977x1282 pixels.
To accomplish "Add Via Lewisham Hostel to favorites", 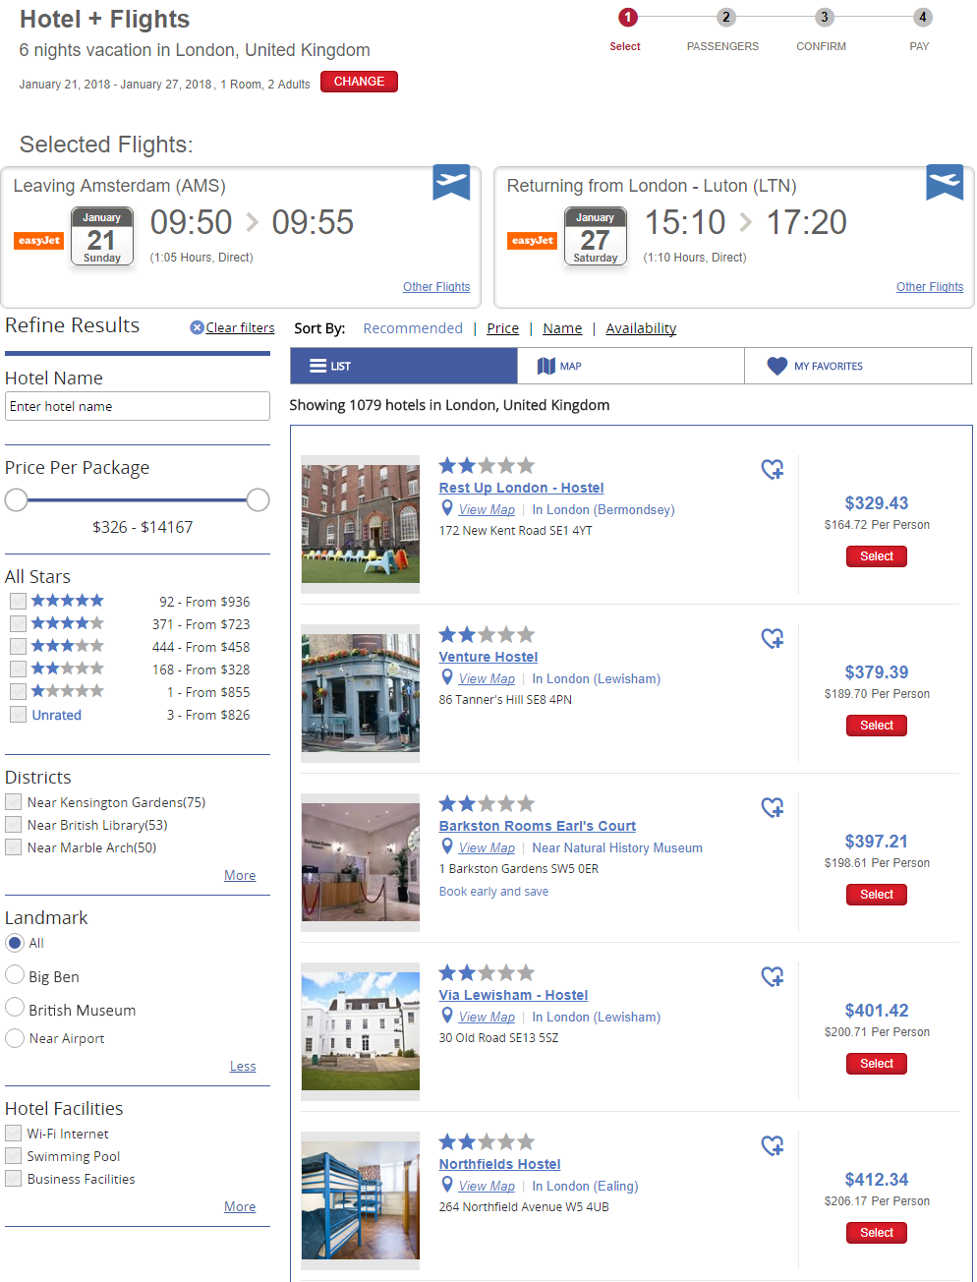I will pos(773,977).
